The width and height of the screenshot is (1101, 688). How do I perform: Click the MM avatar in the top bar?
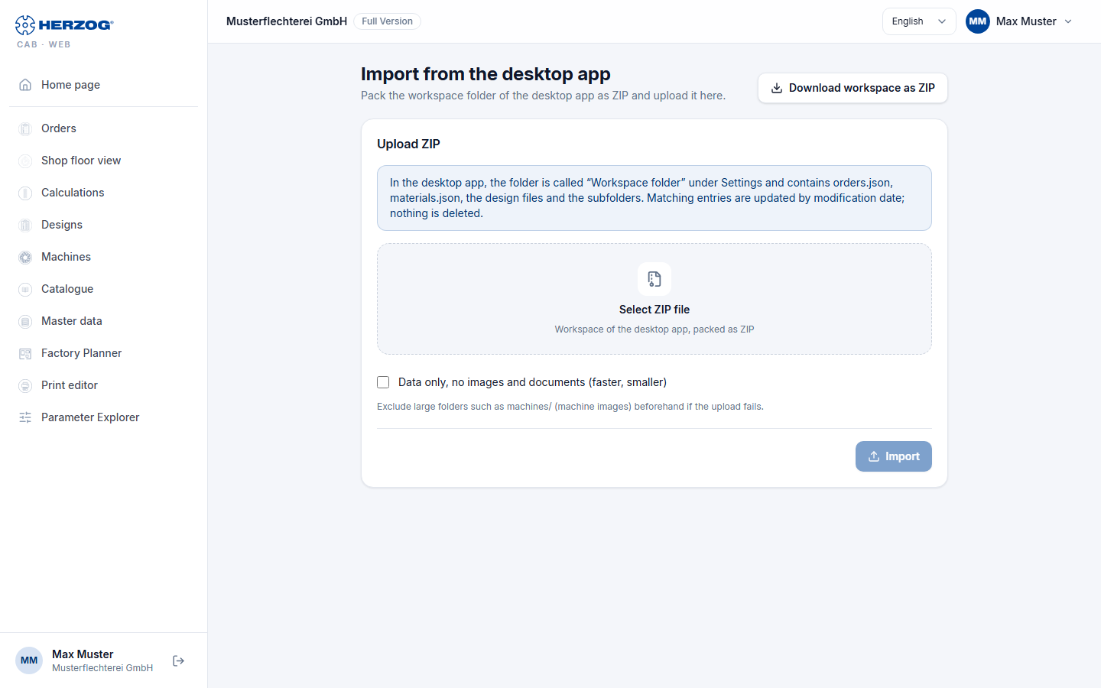point(978,21)
